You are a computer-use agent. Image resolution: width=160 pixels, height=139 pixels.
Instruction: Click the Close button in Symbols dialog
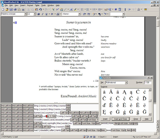[136, 119]
